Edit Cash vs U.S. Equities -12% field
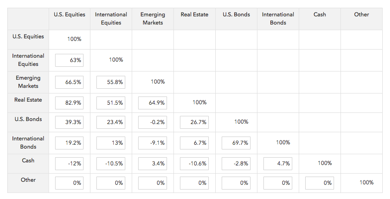Image resolution: width=390 pixels, height=199 pixels. pyautogui.click(x=69, y=164)
